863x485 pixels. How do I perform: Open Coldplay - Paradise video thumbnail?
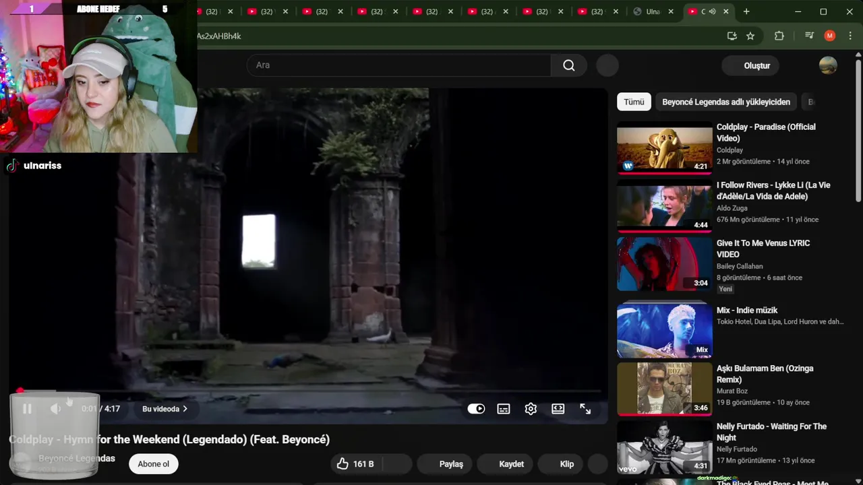(664, 148)
